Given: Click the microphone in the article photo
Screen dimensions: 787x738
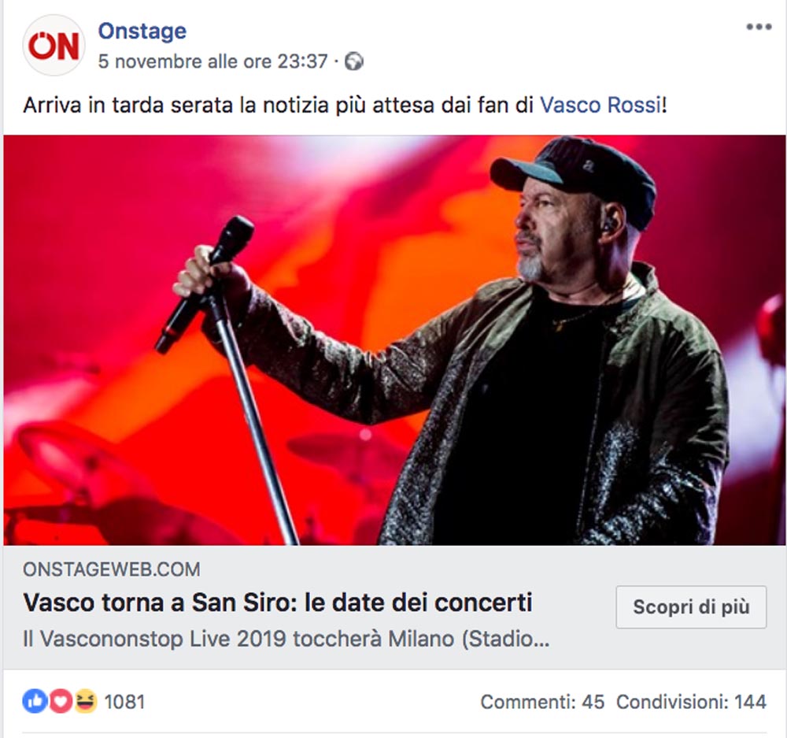Looking at the screenshot, I should 205,285.
